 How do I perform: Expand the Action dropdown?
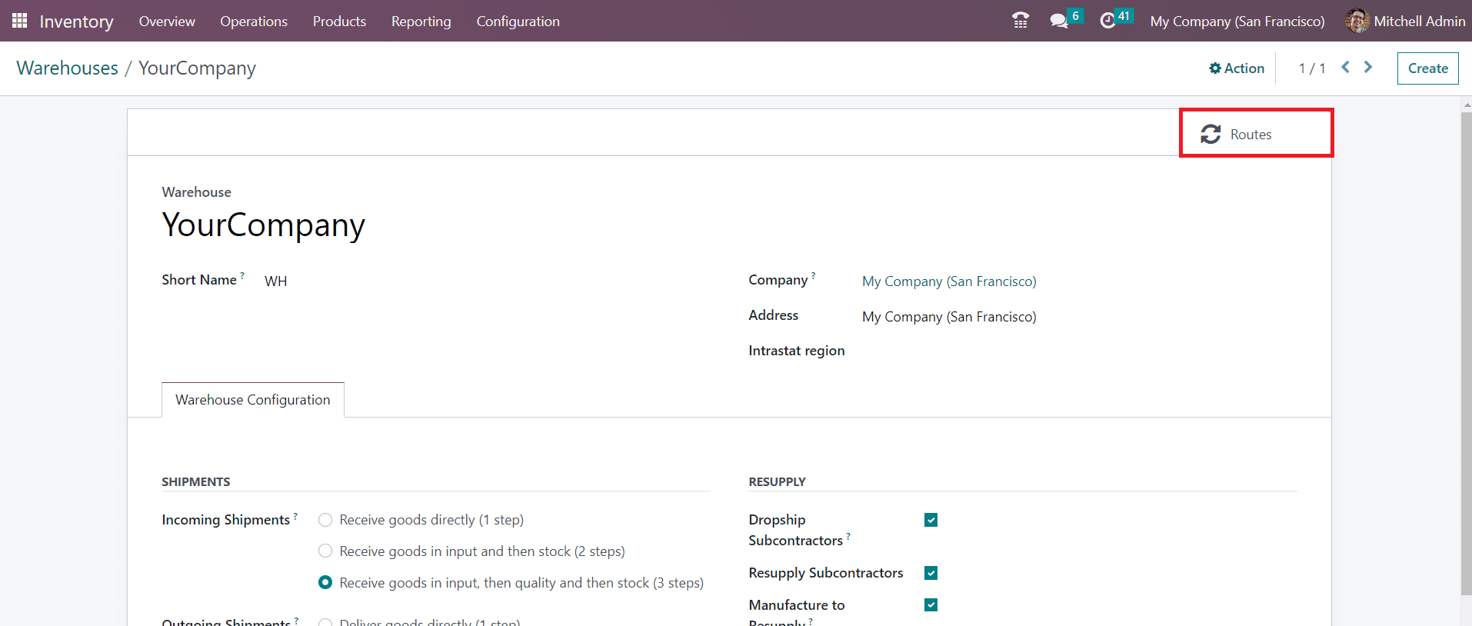click(x=1236, y=68)
